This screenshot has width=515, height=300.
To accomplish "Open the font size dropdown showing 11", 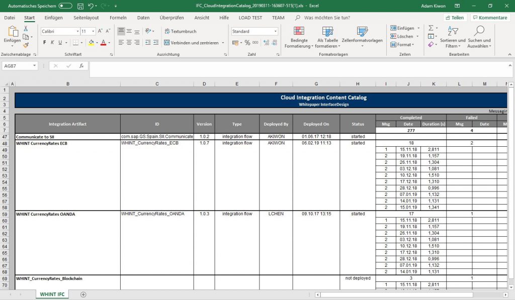I will [93, 31].
